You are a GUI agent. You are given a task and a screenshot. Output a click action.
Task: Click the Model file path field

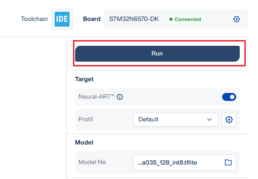pyautogui.click(x=184, y=162)
